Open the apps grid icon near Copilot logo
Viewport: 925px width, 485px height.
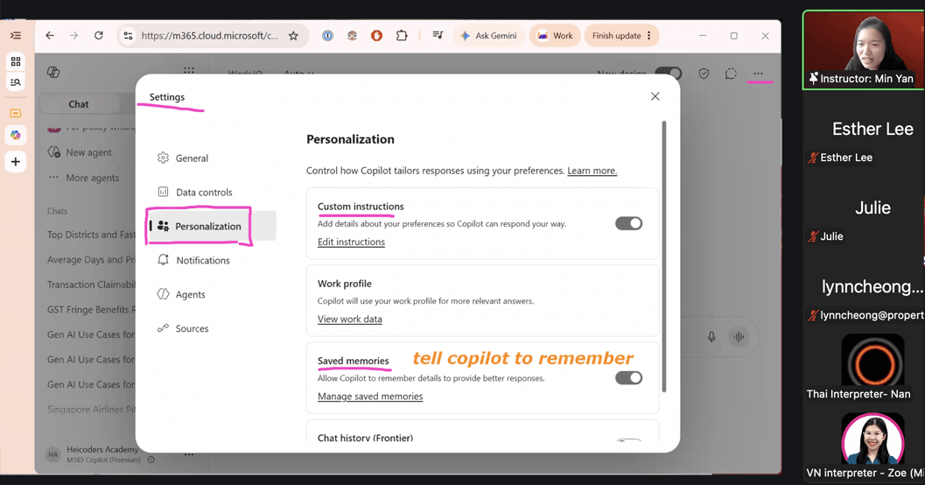coord(189,70)
